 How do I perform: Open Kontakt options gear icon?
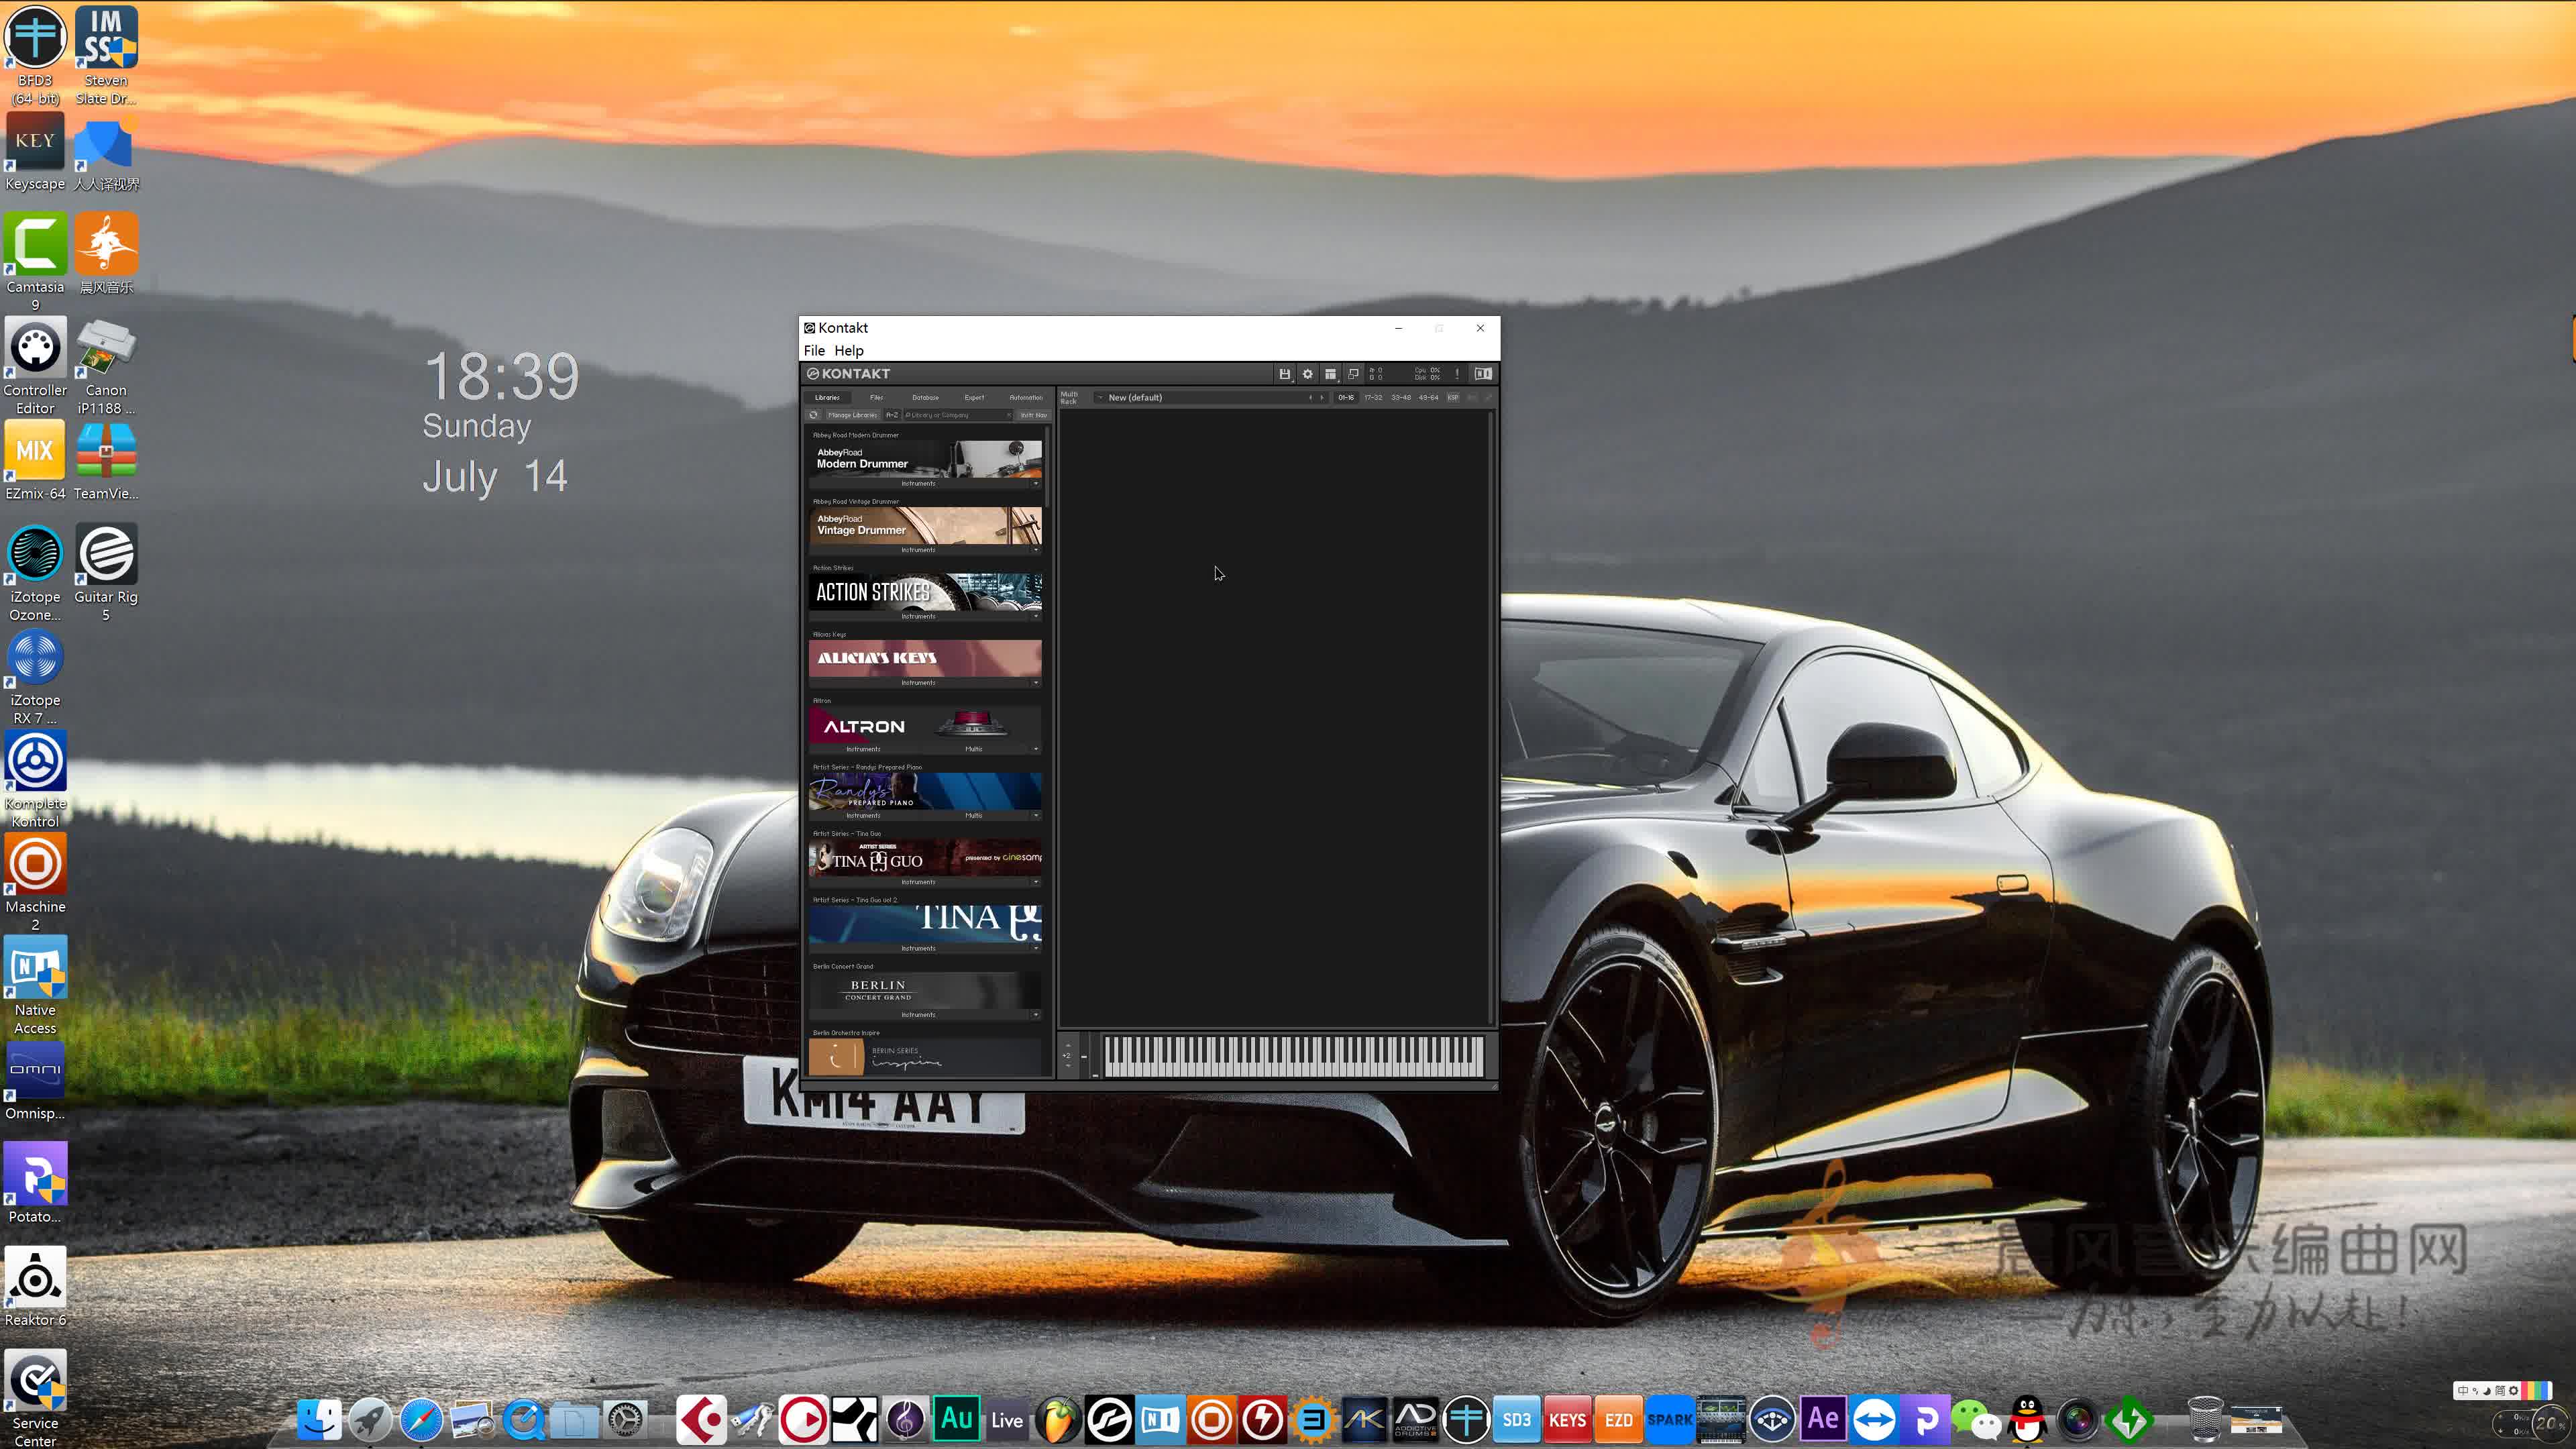(x=1307, y=374)
